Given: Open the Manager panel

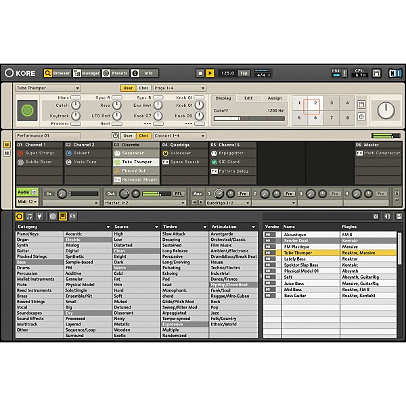Looking at the screenshot, I should (86, 73).
